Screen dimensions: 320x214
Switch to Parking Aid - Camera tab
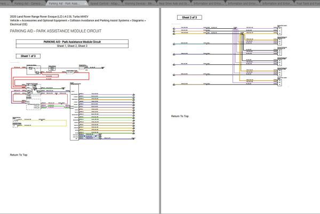pos(29,4)
